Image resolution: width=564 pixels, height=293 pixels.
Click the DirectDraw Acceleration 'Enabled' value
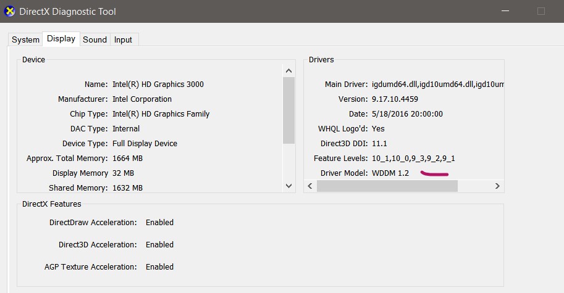point(160,223)
